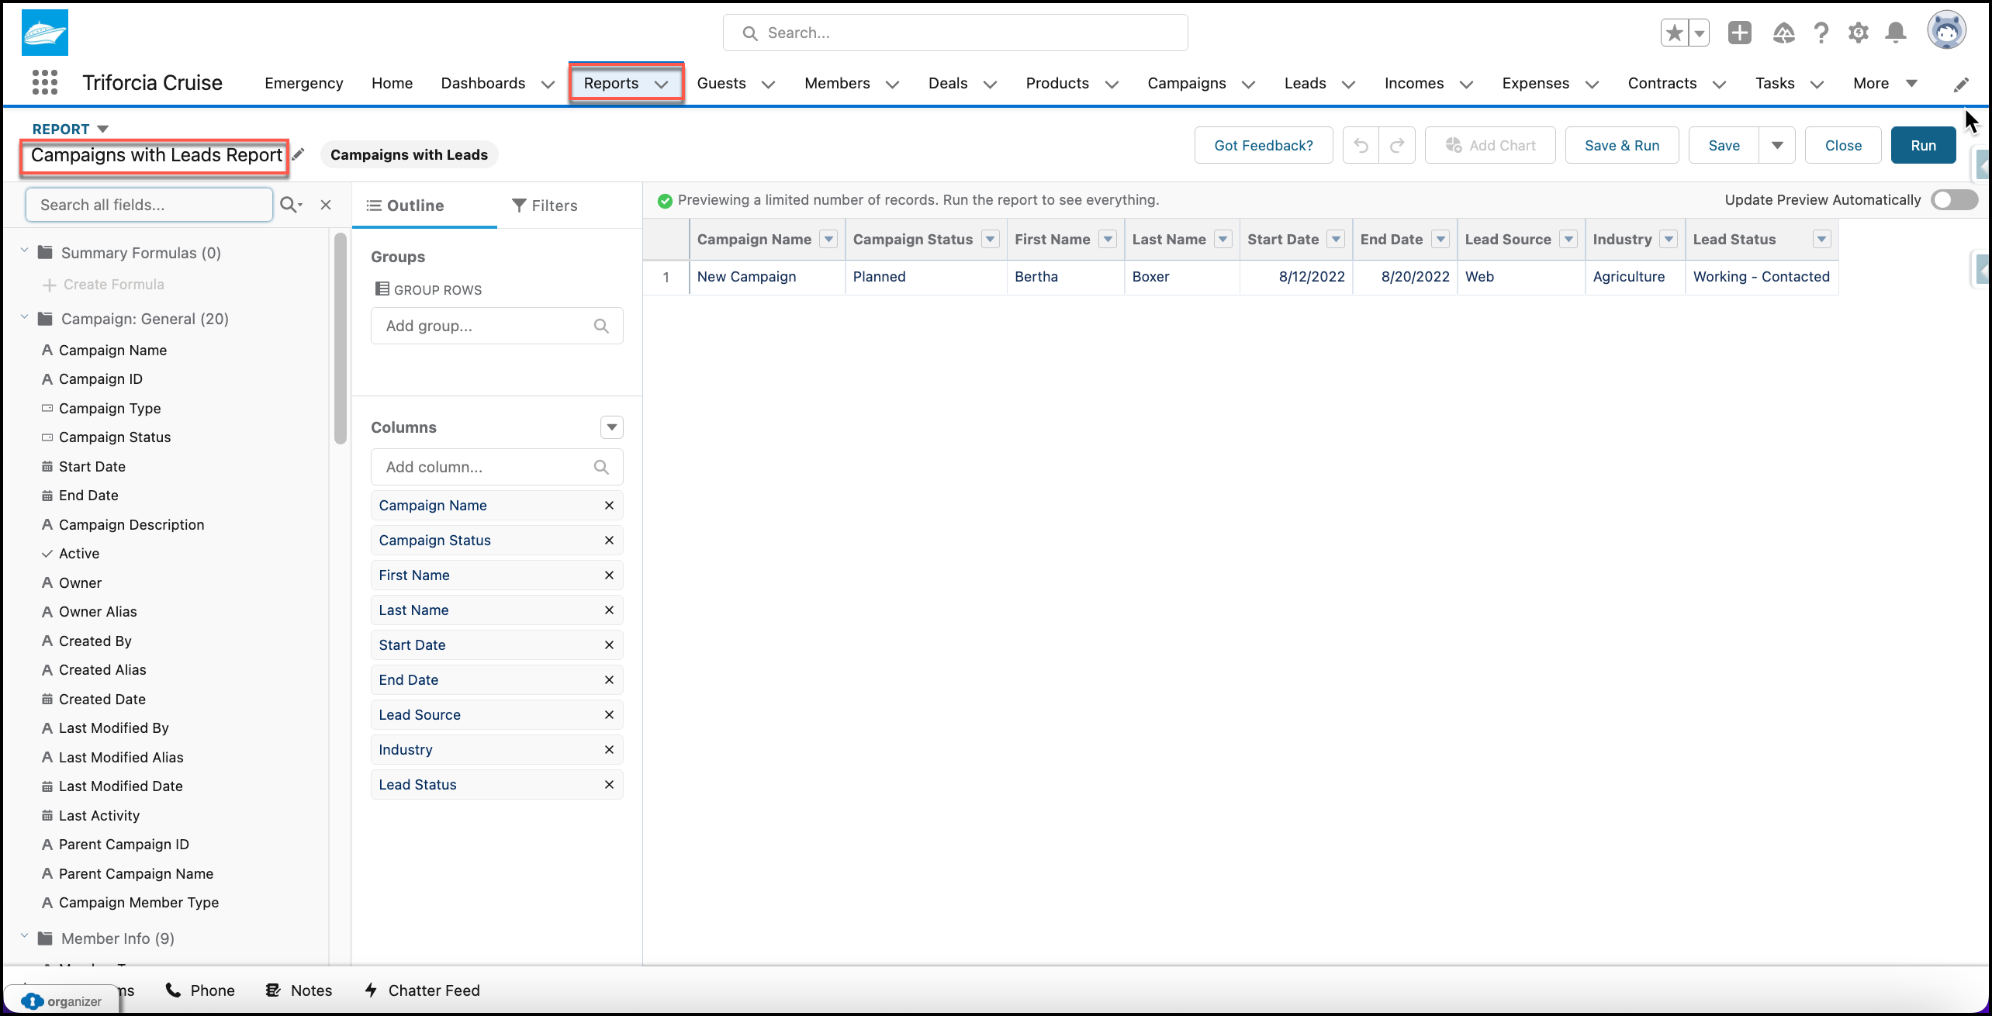1992x1016 pixels.
Task: Click the Got Feedback? button
Action: tap(1264, 145)
